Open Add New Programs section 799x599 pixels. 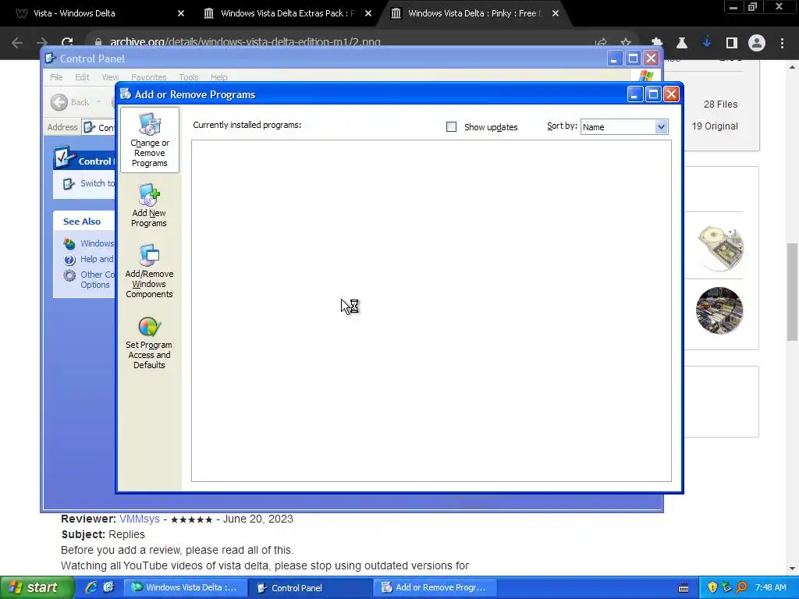click(x=149, y=206)
